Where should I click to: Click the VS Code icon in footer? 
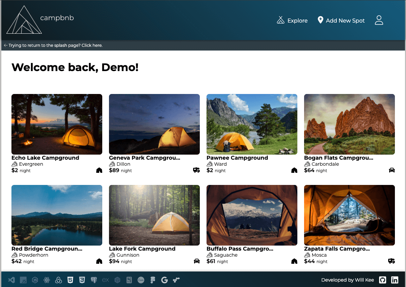click(x=11, y=280)
